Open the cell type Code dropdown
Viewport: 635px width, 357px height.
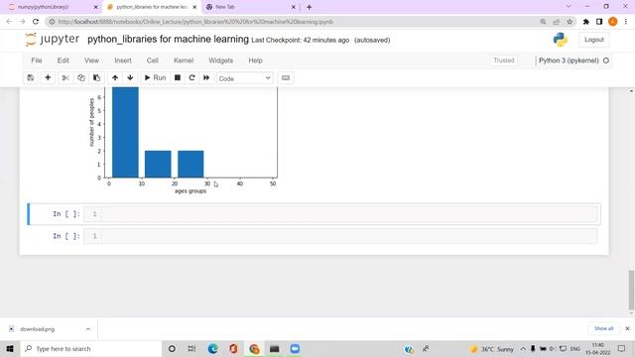click(x=245, y=78)
